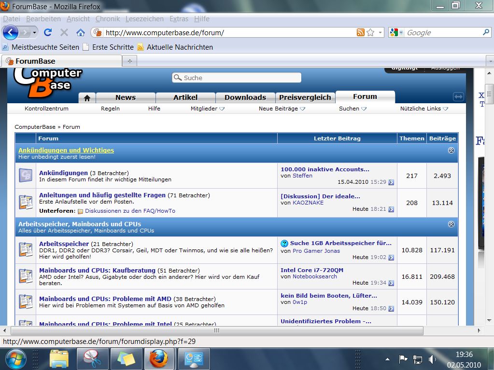Click the question mark thread icon
The height and width of the screenshot is (370, 494).
tap(284, 244)
